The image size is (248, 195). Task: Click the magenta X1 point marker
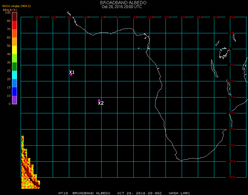pyautogui.click(x=71, y=75)
